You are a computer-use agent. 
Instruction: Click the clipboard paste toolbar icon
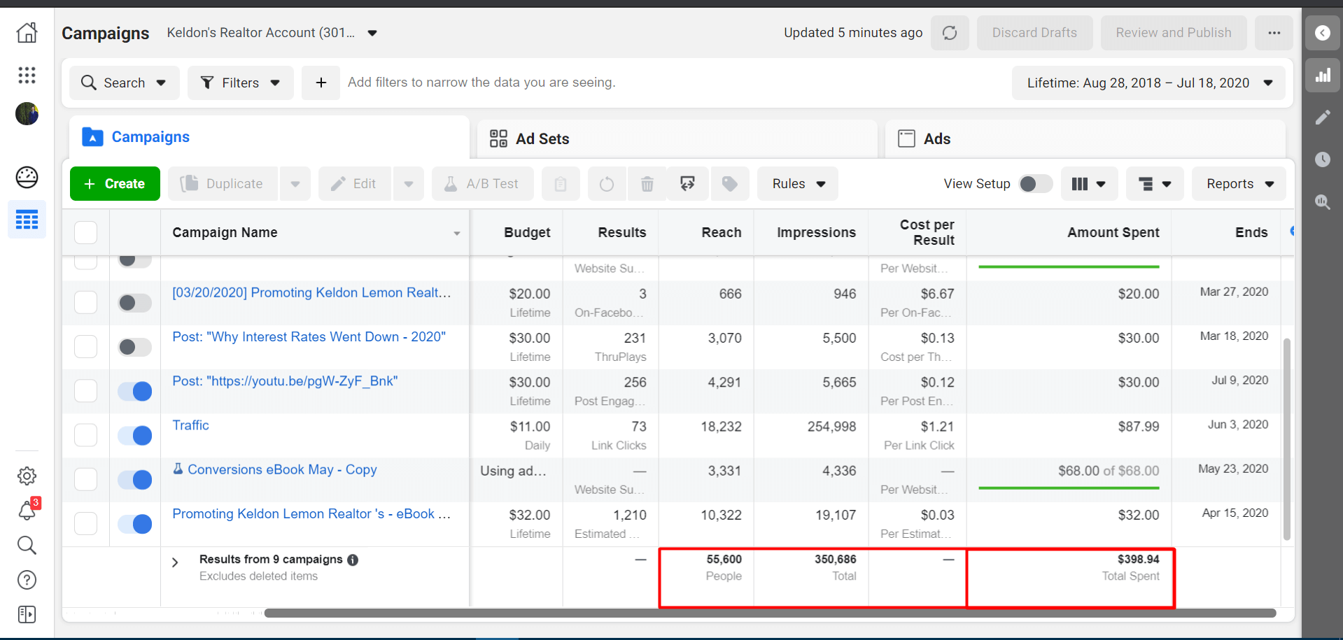pos(561,184)
